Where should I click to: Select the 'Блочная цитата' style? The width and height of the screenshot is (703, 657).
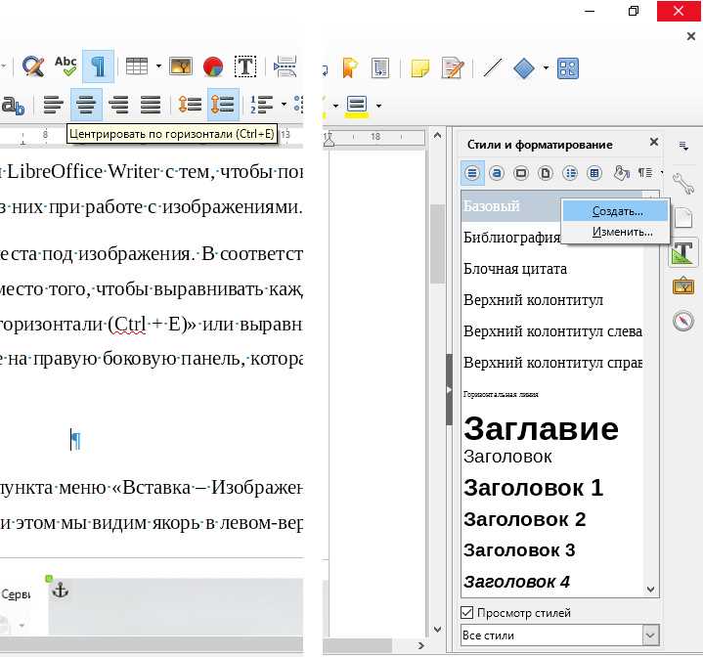tap(551, 269)
